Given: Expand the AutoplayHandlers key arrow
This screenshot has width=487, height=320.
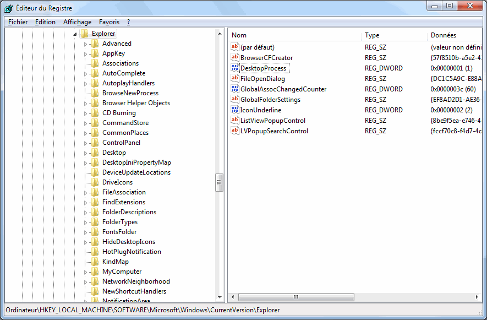Looking at the screenshot, I should pos(85,84).
